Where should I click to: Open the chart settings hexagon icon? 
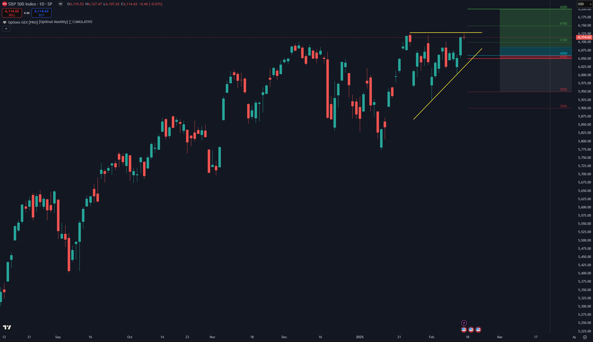585,337
